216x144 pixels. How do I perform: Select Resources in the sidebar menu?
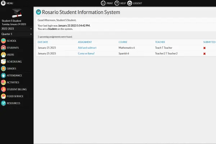(13, 103)
